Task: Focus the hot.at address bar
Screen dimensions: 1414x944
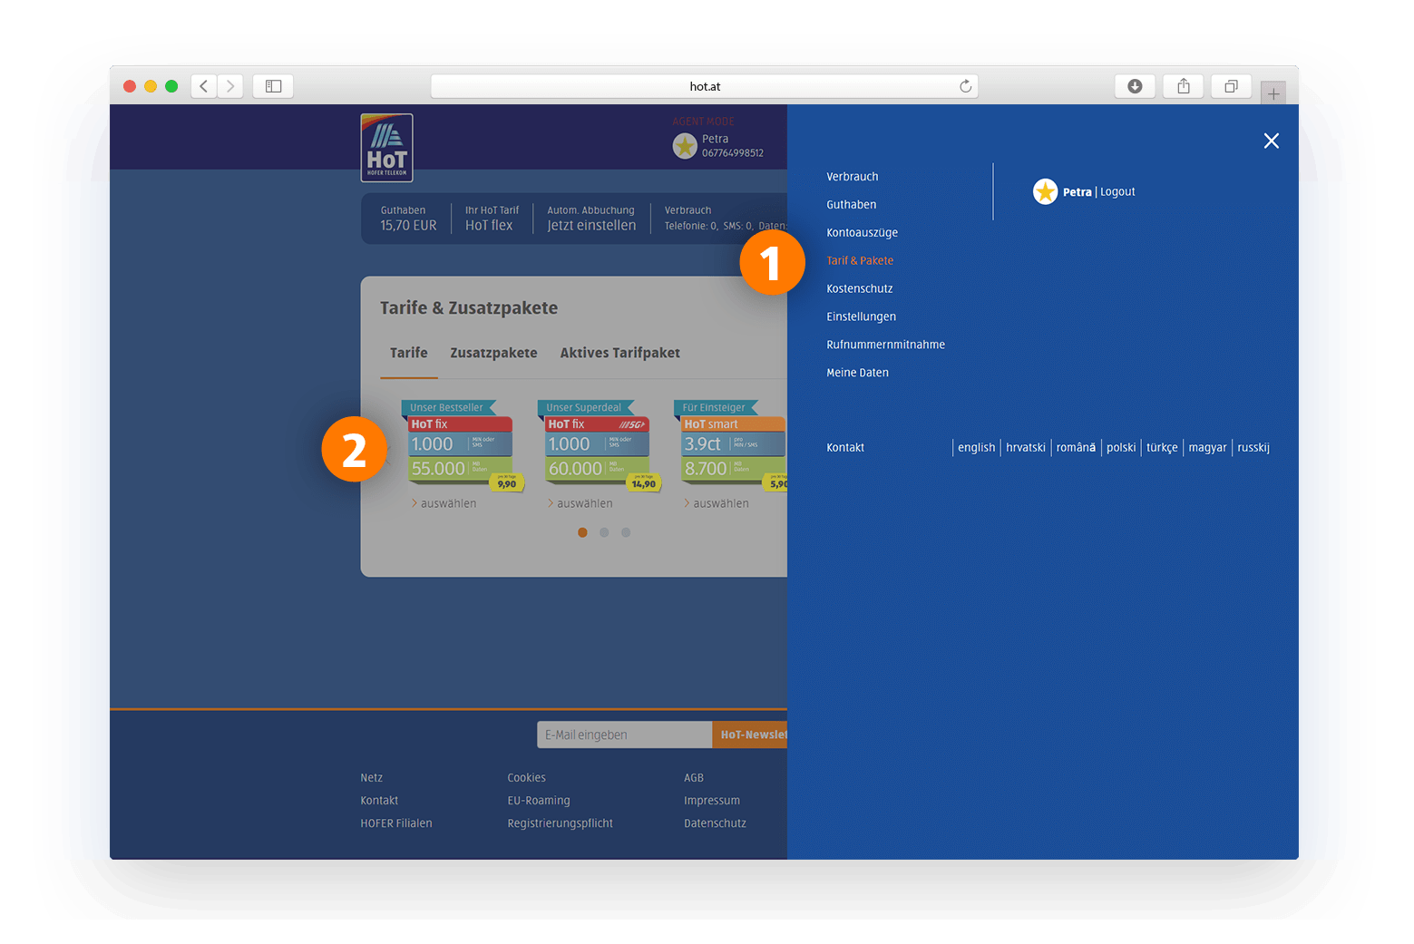Action: (704, 86)
